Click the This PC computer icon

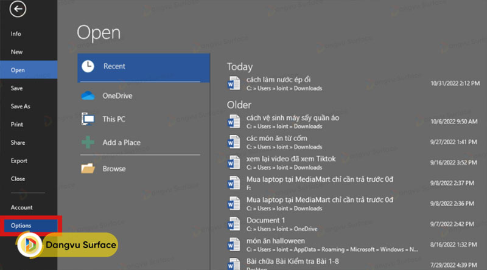click(x=88, y=119)
